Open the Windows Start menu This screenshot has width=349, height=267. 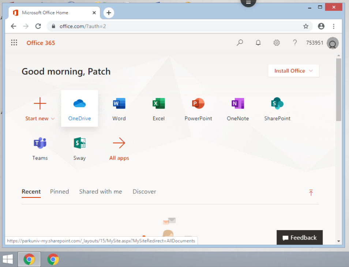pyautogui.click(x=8, y=259)
